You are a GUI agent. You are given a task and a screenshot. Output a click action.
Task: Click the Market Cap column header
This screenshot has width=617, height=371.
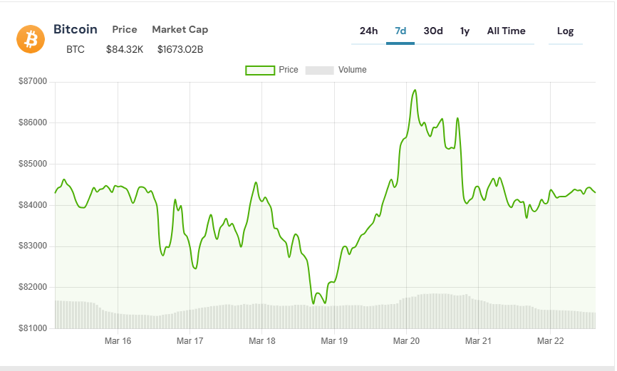[x=180, y=29]
